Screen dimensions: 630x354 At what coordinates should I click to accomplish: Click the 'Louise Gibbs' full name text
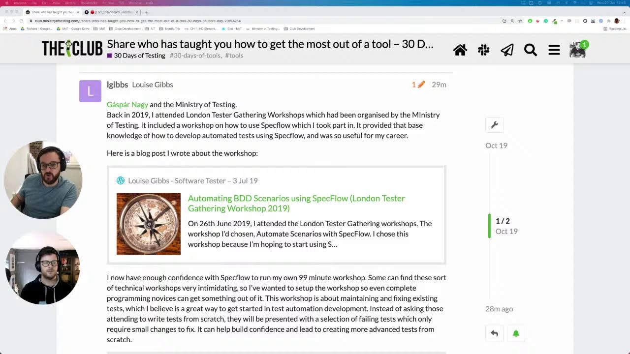click(153, 85)
